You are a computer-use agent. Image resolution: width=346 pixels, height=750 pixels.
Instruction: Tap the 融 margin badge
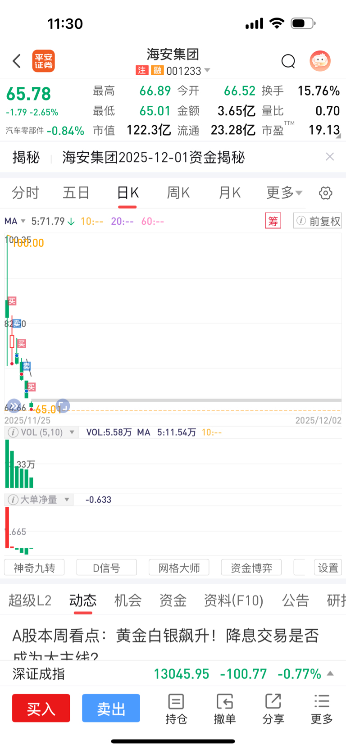coord(157,70)
